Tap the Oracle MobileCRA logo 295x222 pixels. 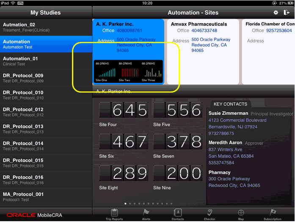click(x=34, y=215)
